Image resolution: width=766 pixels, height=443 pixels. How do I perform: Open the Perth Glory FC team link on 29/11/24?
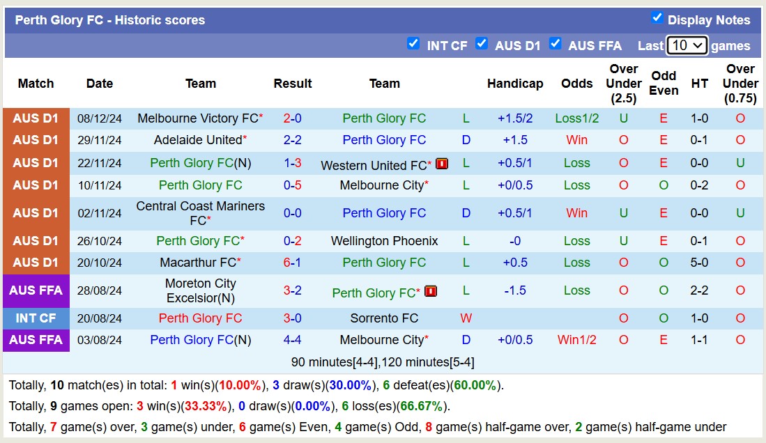[384, 141]
